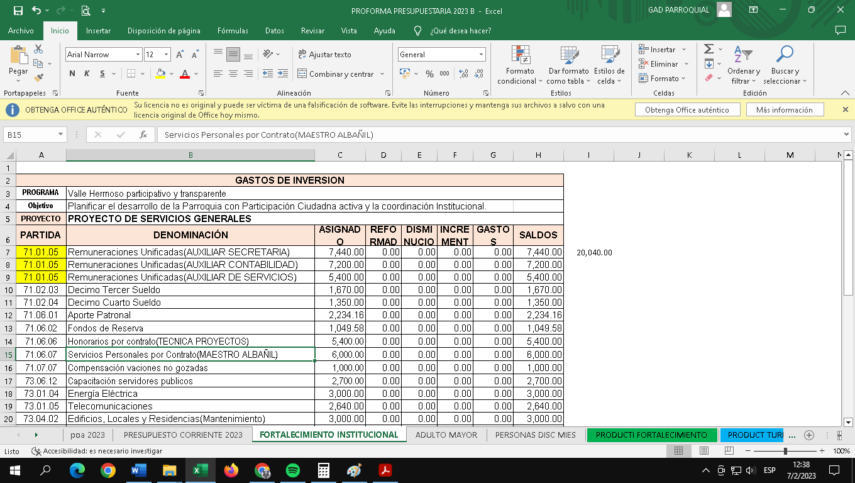855x483 pixels.
Task: Expand the General number format dropdown
Action: pos(481,55)
